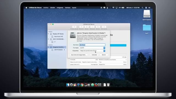Click the blue disk usage bar
Image resolution: width=176 pixels, height=99 pixels.
pos(118,45)
